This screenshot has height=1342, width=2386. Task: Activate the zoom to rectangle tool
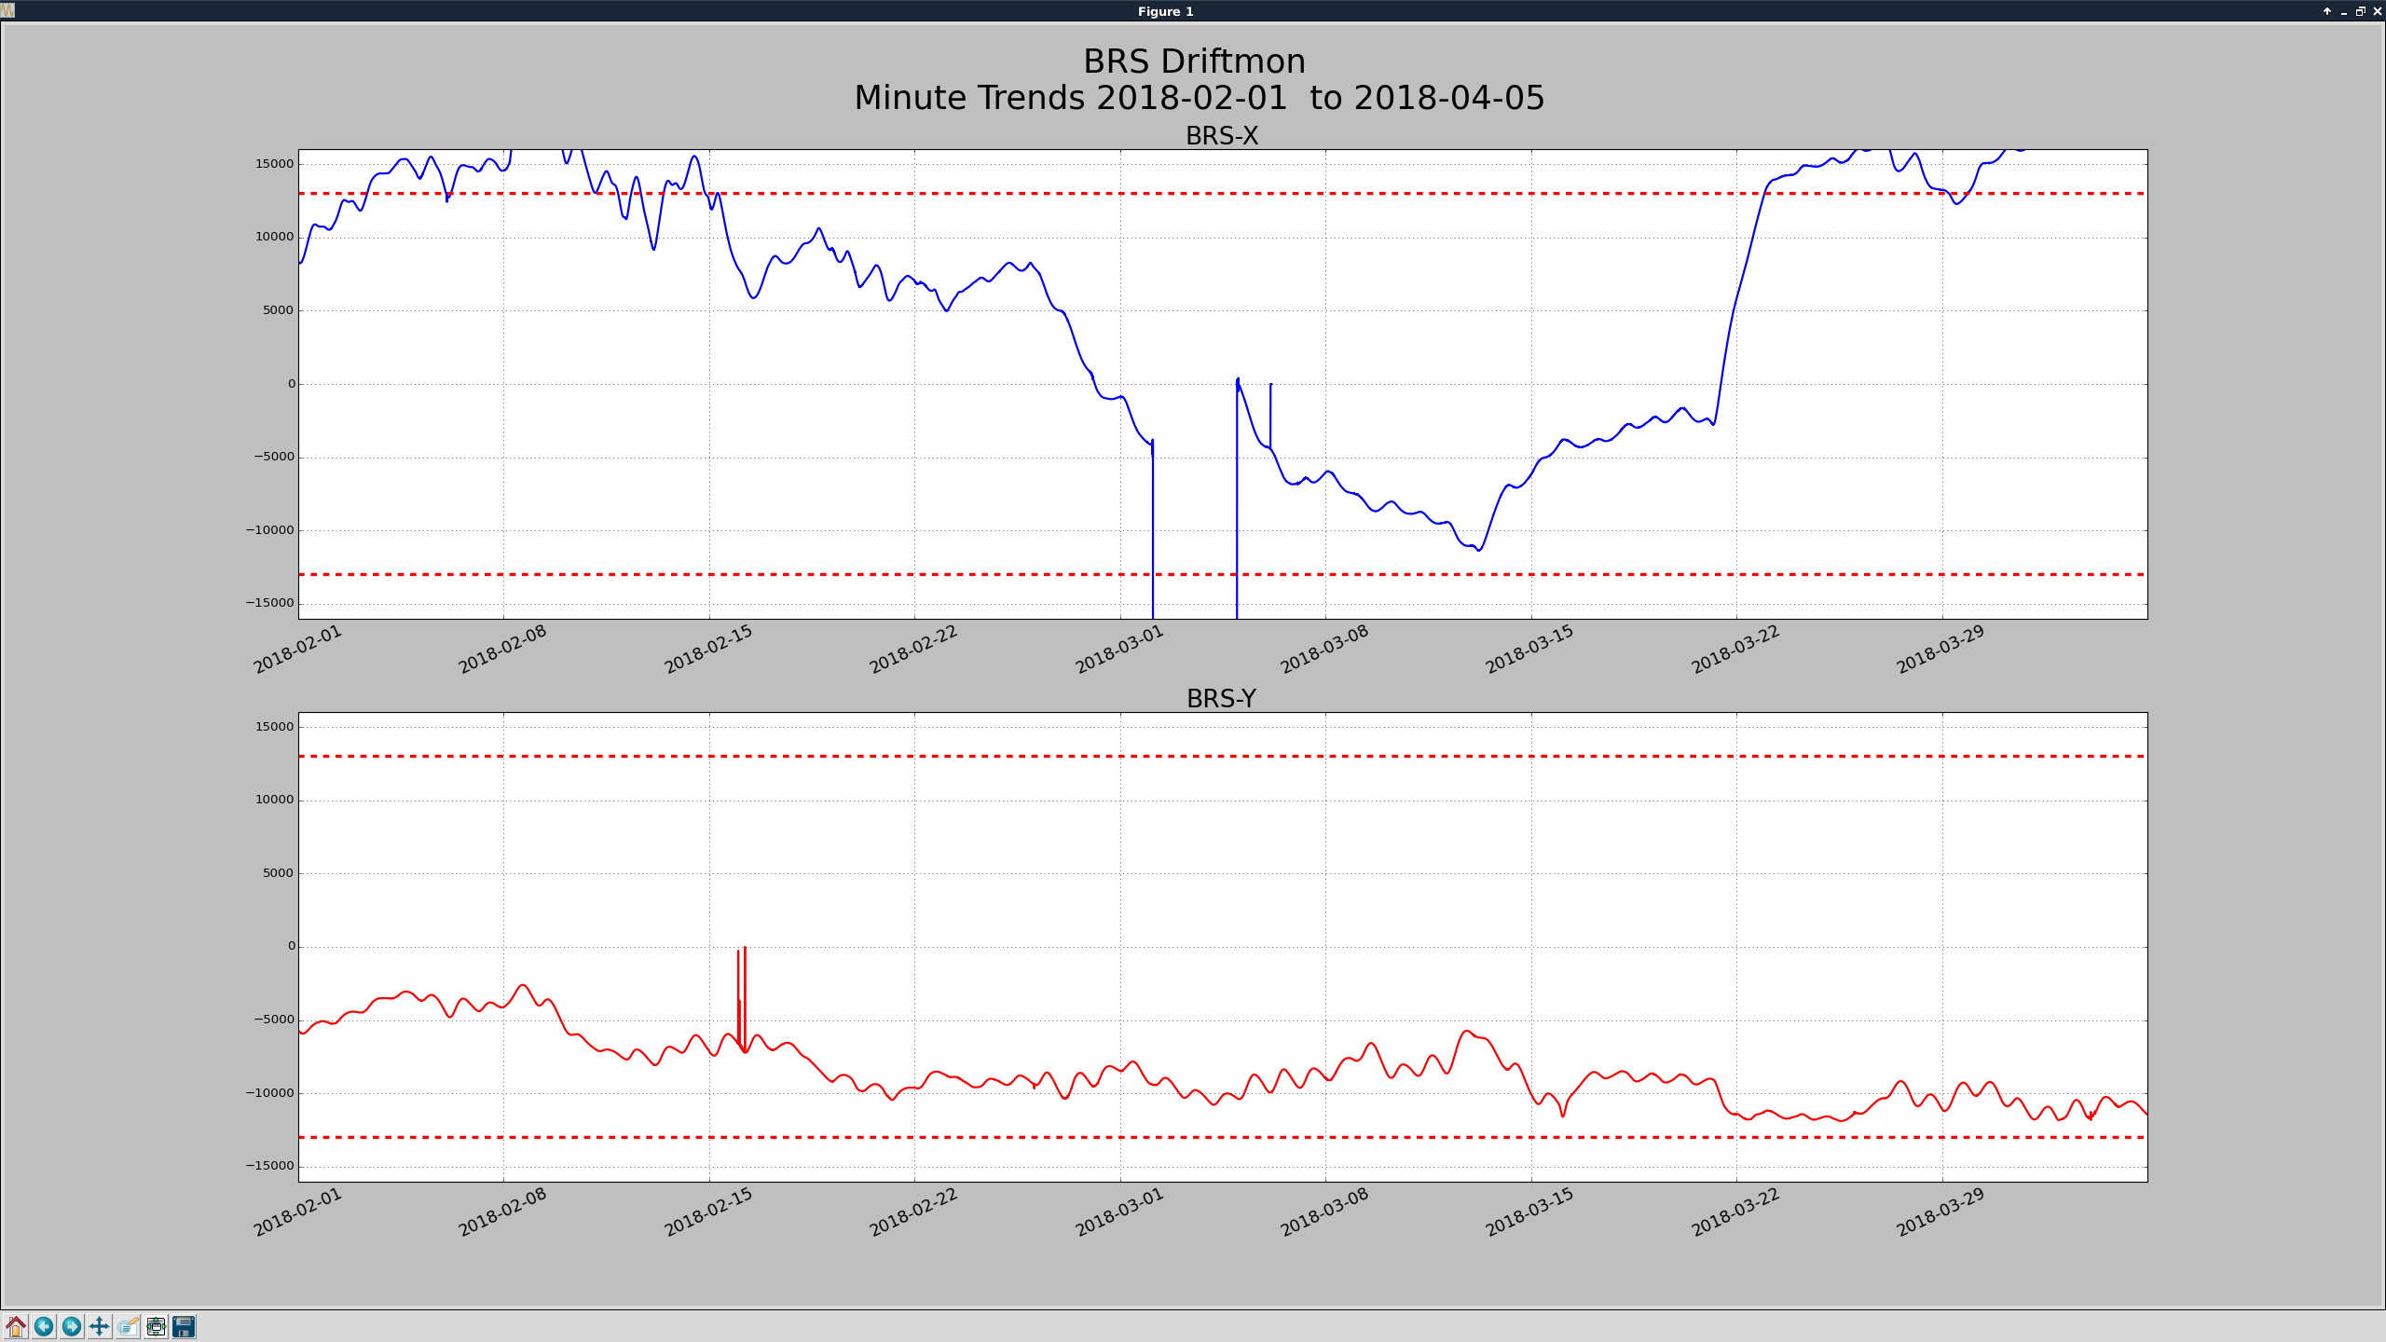(x=128, y=1326)
